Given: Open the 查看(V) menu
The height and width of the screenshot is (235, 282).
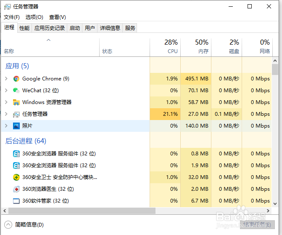Looking at the screenshot, I should [x=58, y=17].
